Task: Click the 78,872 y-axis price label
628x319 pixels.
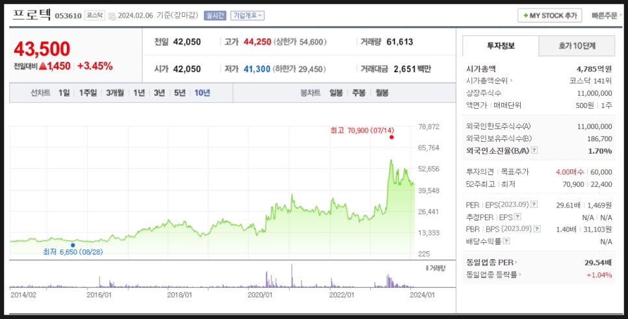Action: (428, 127)
